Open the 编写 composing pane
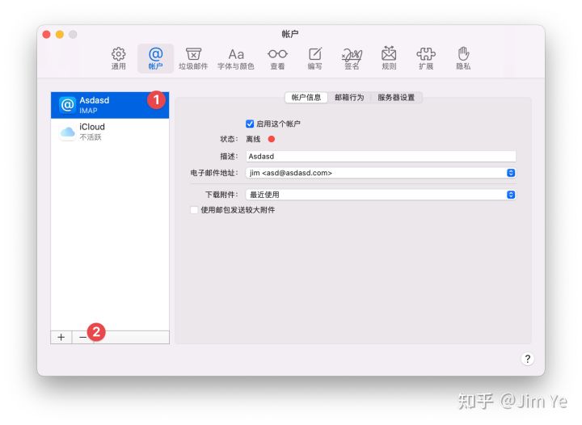The image size is (582, 425). pyautogui.click(x=314, y=59)
